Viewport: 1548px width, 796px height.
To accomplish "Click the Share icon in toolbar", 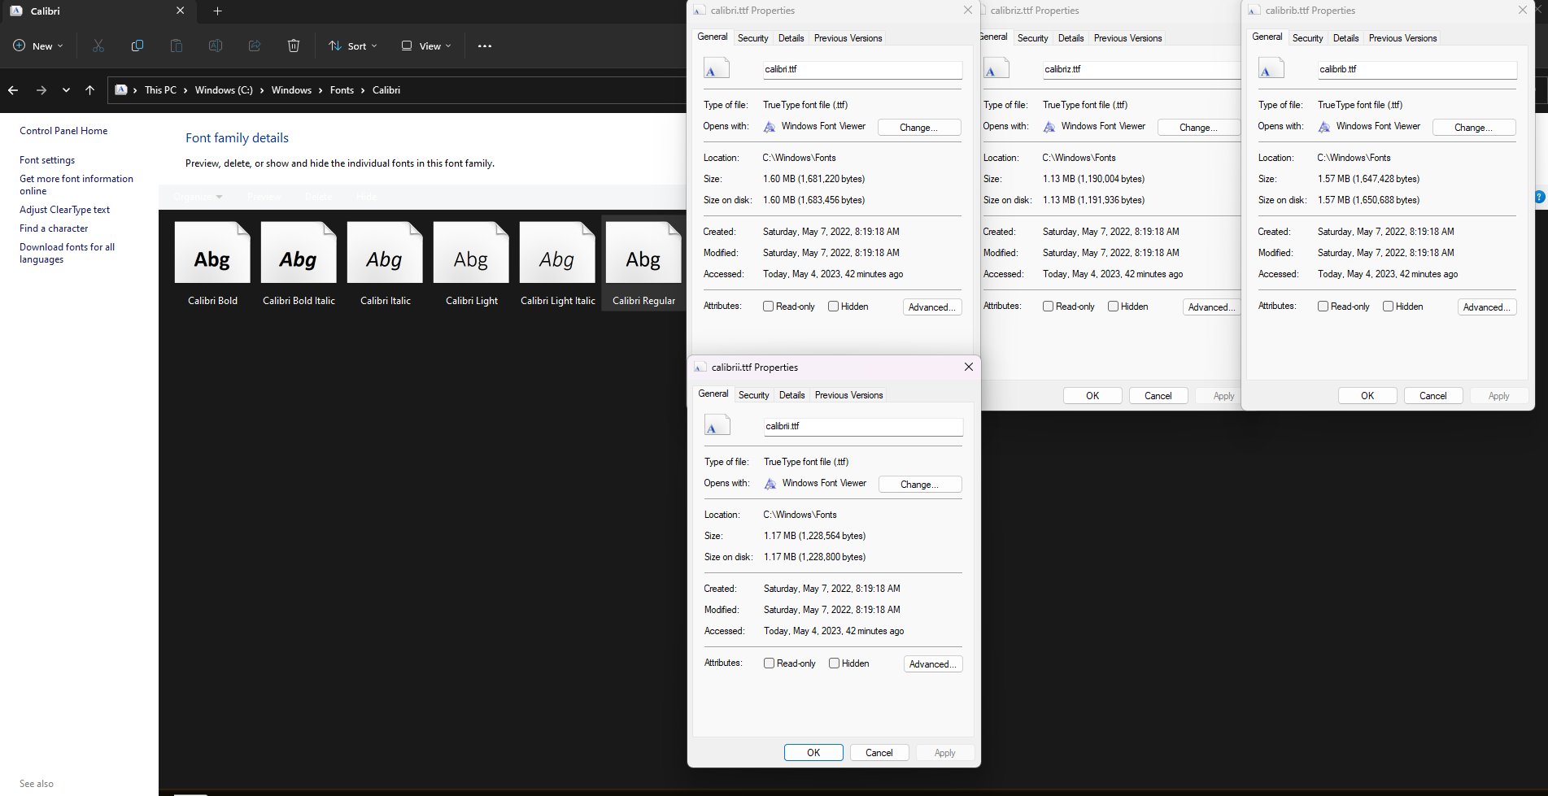I will click(255, 46).
